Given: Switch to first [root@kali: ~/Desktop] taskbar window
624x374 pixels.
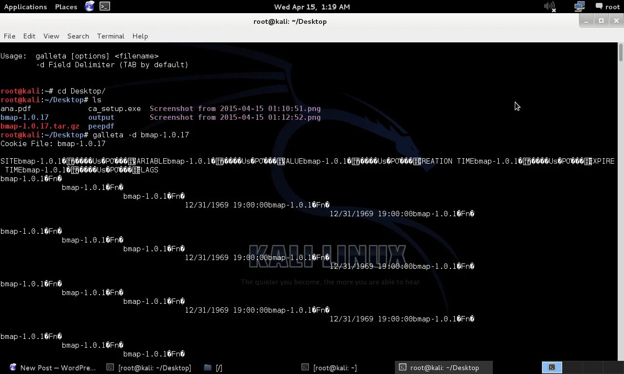Looking at the screenshot, I should pos(149,368).
